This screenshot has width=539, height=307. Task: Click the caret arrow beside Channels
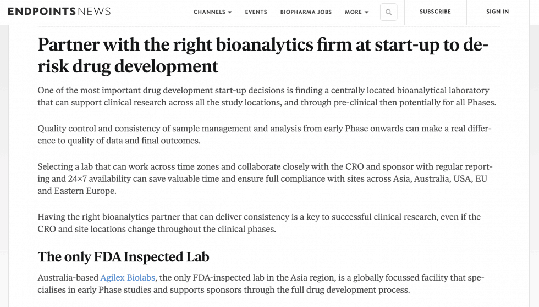click(230, 13)
